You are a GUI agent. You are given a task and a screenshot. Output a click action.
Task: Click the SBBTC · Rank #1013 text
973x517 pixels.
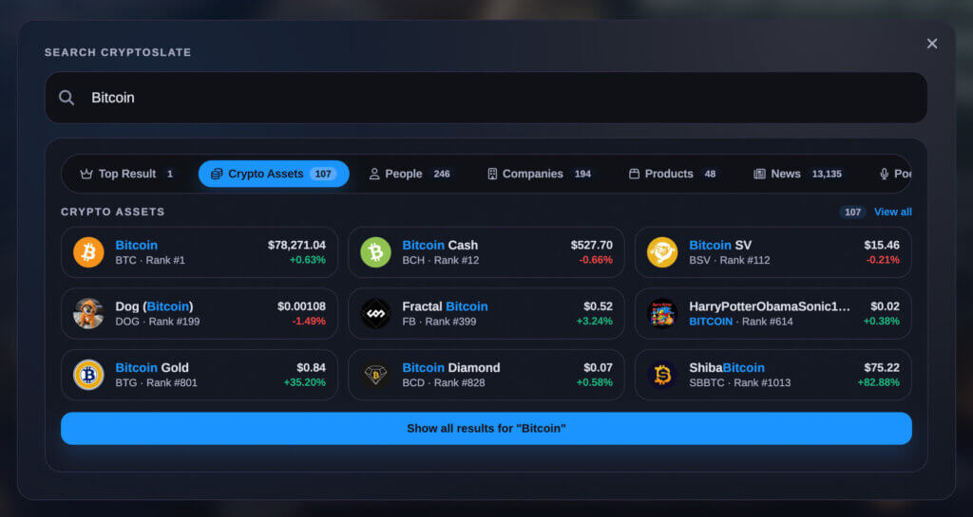pyautogui.click(x=740, y=382)
